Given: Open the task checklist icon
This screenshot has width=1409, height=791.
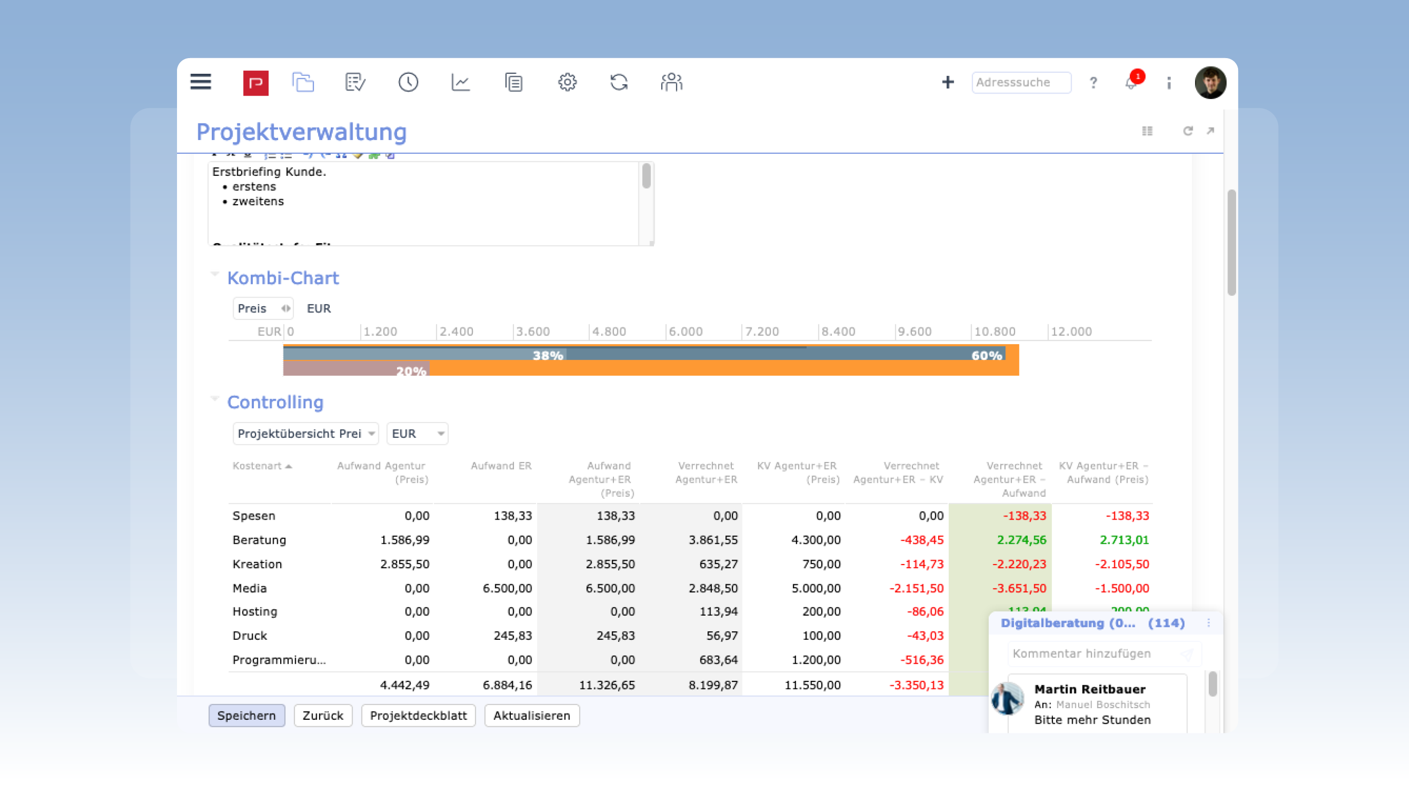Looking at the screenshot, I should coord(355,82).
